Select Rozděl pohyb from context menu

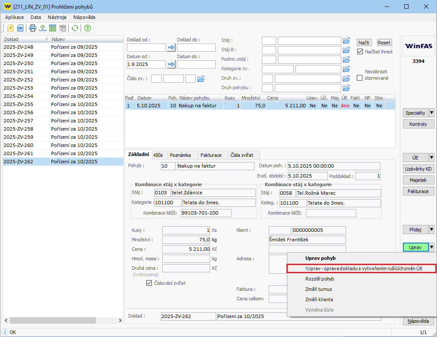point(320,279)
